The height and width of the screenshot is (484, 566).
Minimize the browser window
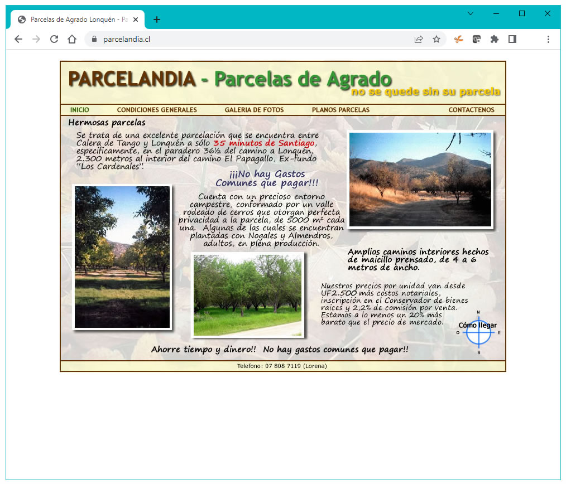496,13
